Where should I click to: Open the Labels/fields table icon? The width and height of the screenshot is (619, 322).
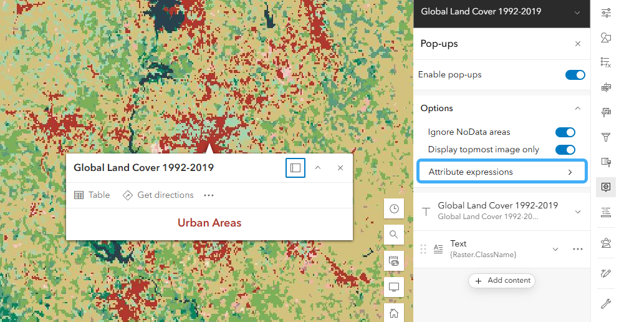click(x=606, y=112)
